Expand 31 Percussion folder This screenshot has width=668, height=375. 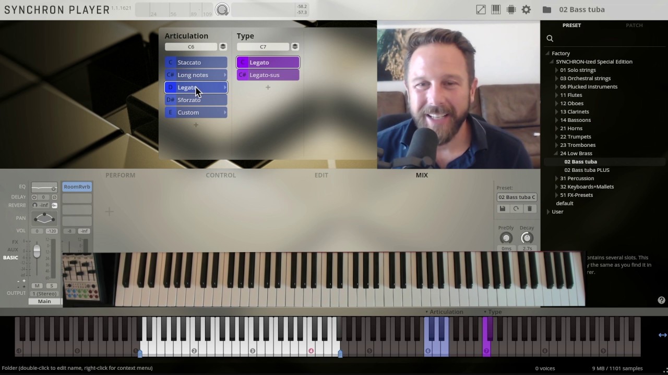point(556,178)
